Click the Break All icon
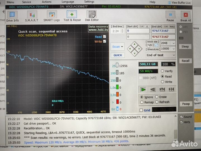The height and width of the screenshot is (151, 201). click(x=186, y=16)
